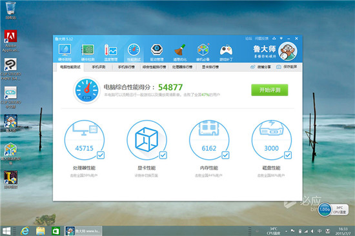The height and width of the screenshot is (236, 355).
Task: Open the CLIP STUDIO 中文版 desktop shortcut
Action: pyautogui.click(x=10, y=97)
